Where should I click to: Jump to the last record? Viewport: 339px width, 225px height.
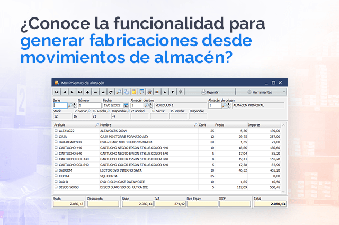click(x=79, y=92)
